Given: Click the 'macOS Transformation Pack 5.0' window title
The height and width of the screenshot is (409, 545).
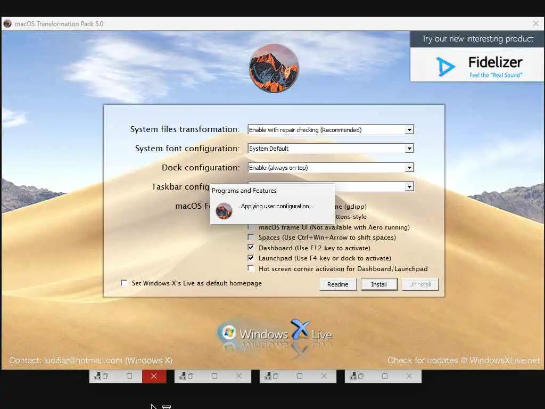Looking at the screenshot, I should click(x=59, y=24).
